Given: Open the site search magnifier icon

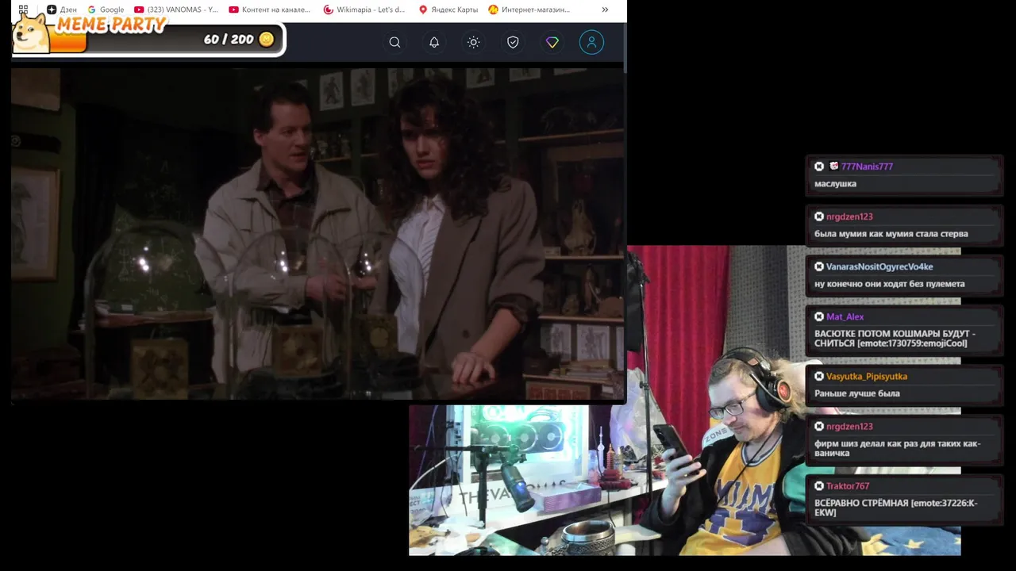Looking at the screenshot, I should tap(394, 42).
